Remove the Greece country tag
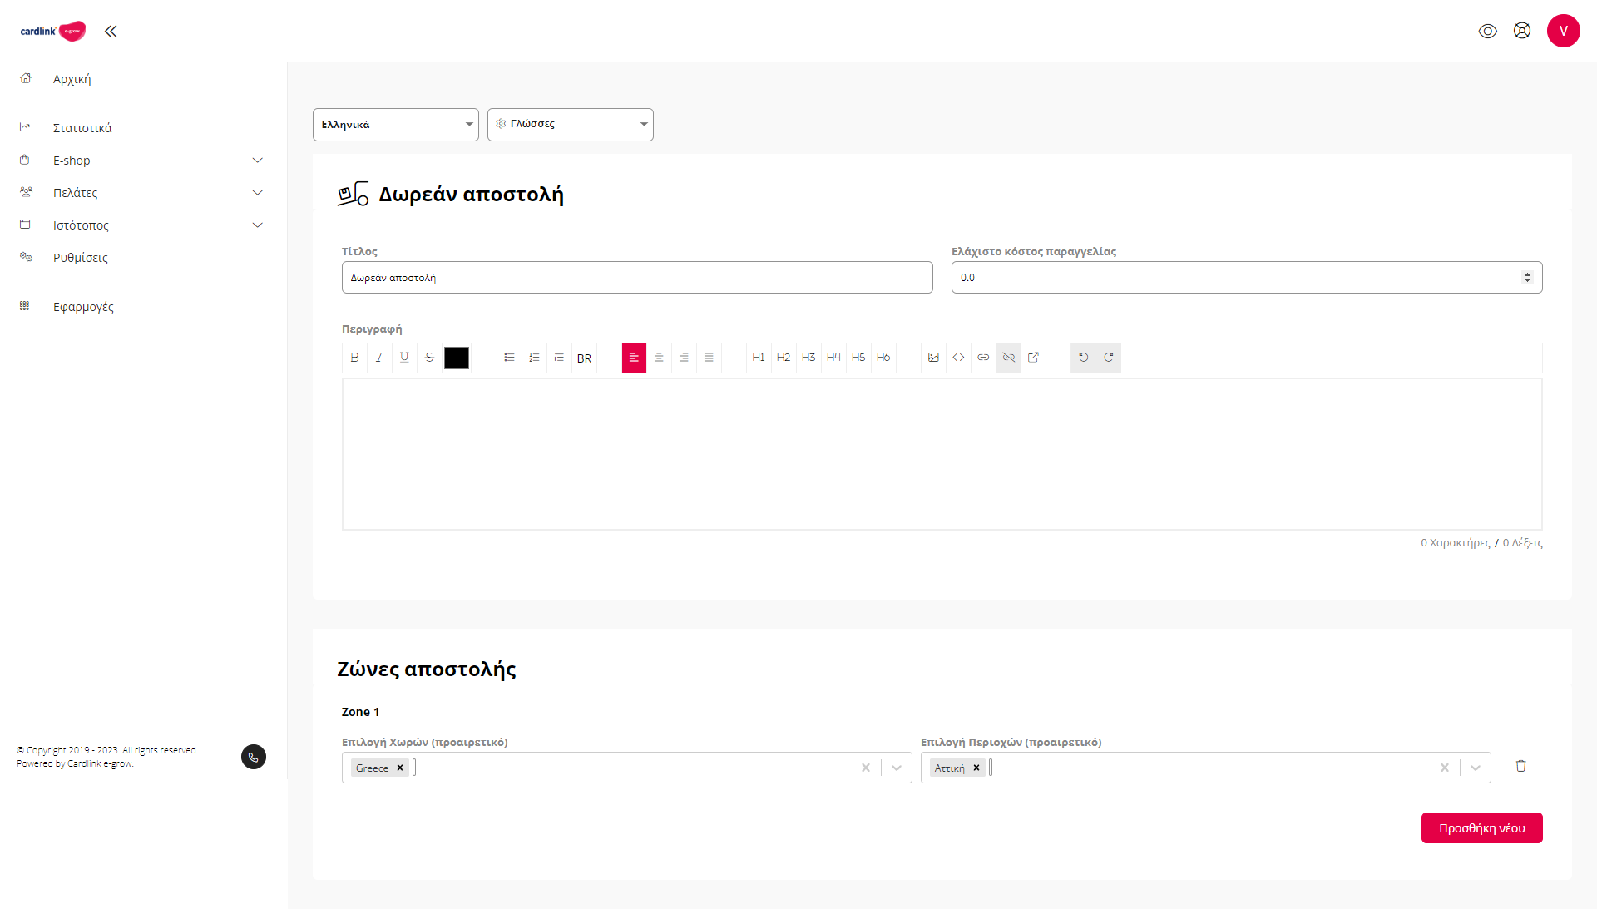1597x909 pixels. pyautogui.click(x=400, y=768)
